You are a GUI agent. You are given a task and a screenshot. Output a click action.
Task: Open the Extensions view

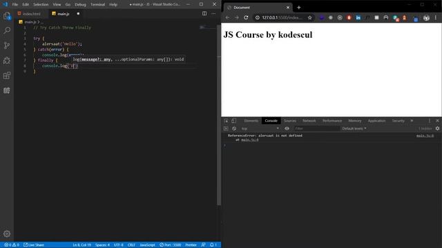tap(7, 75)
